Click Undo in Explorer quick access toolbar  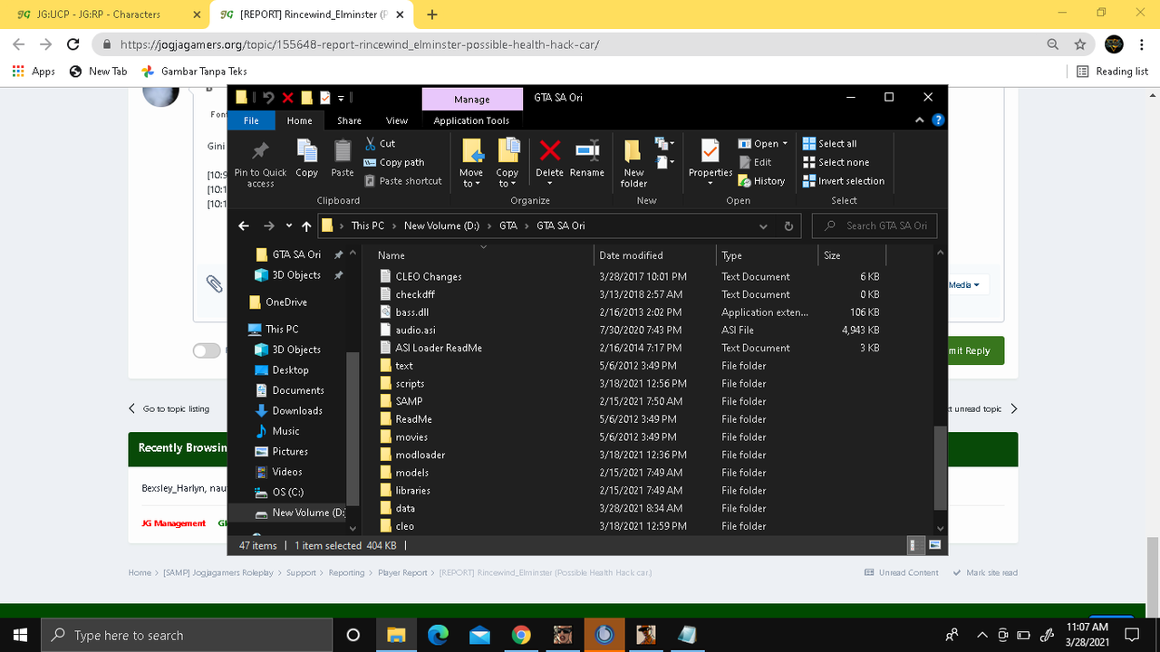pyautogui.click(x=269, y=98)
